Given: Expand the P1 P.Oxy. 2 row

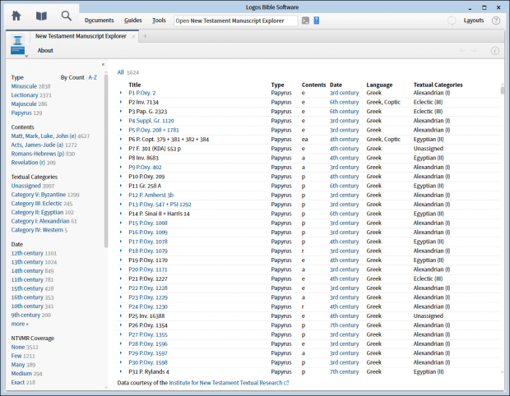Looking at the screenshot, I should [x=121, y=93].
